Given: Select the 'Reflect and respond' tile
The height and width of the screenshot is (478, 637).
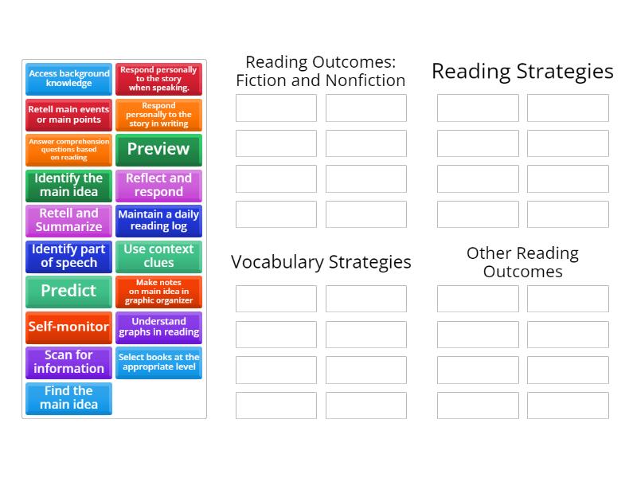Looking at the screenshot, I should point(158,186).
